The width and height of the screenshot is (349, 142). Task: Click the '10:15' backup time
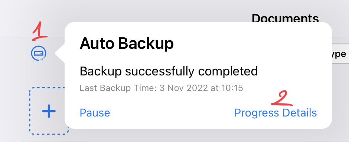click(232, 88)
